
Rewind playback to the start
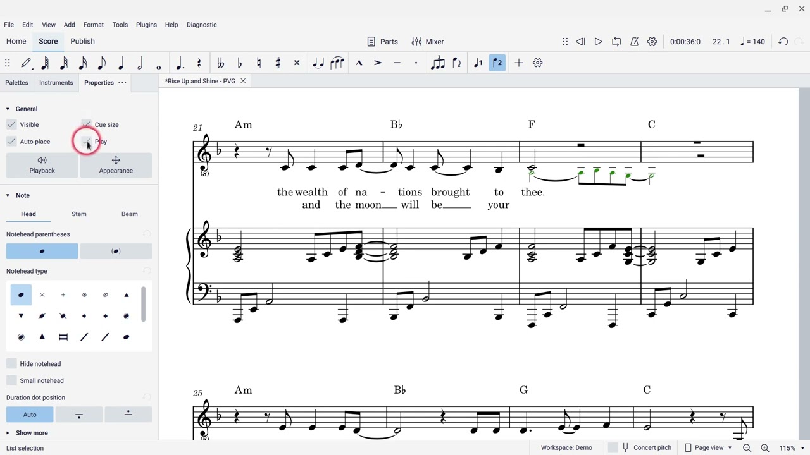(580, 42)
